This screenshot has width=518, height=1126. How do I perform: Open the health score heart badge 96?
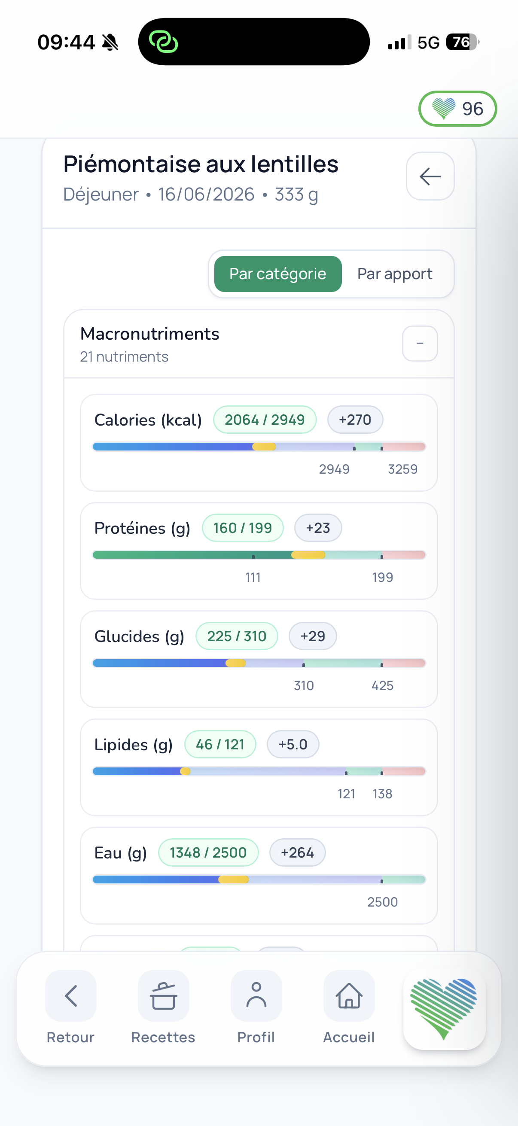457,108
